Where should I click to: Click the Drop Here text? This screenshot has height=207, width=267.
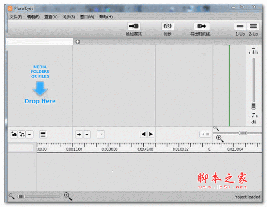point(40,101)
